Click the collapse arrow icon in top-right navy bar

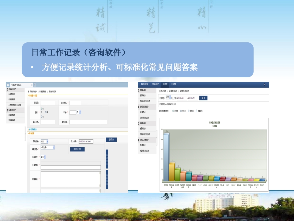click(264, 84)
